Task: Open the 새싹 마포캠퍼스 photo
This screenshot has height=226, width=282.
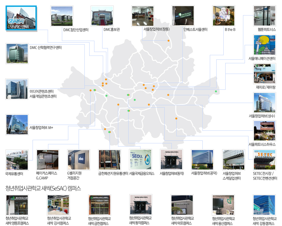Action: (x=182, y=205)
